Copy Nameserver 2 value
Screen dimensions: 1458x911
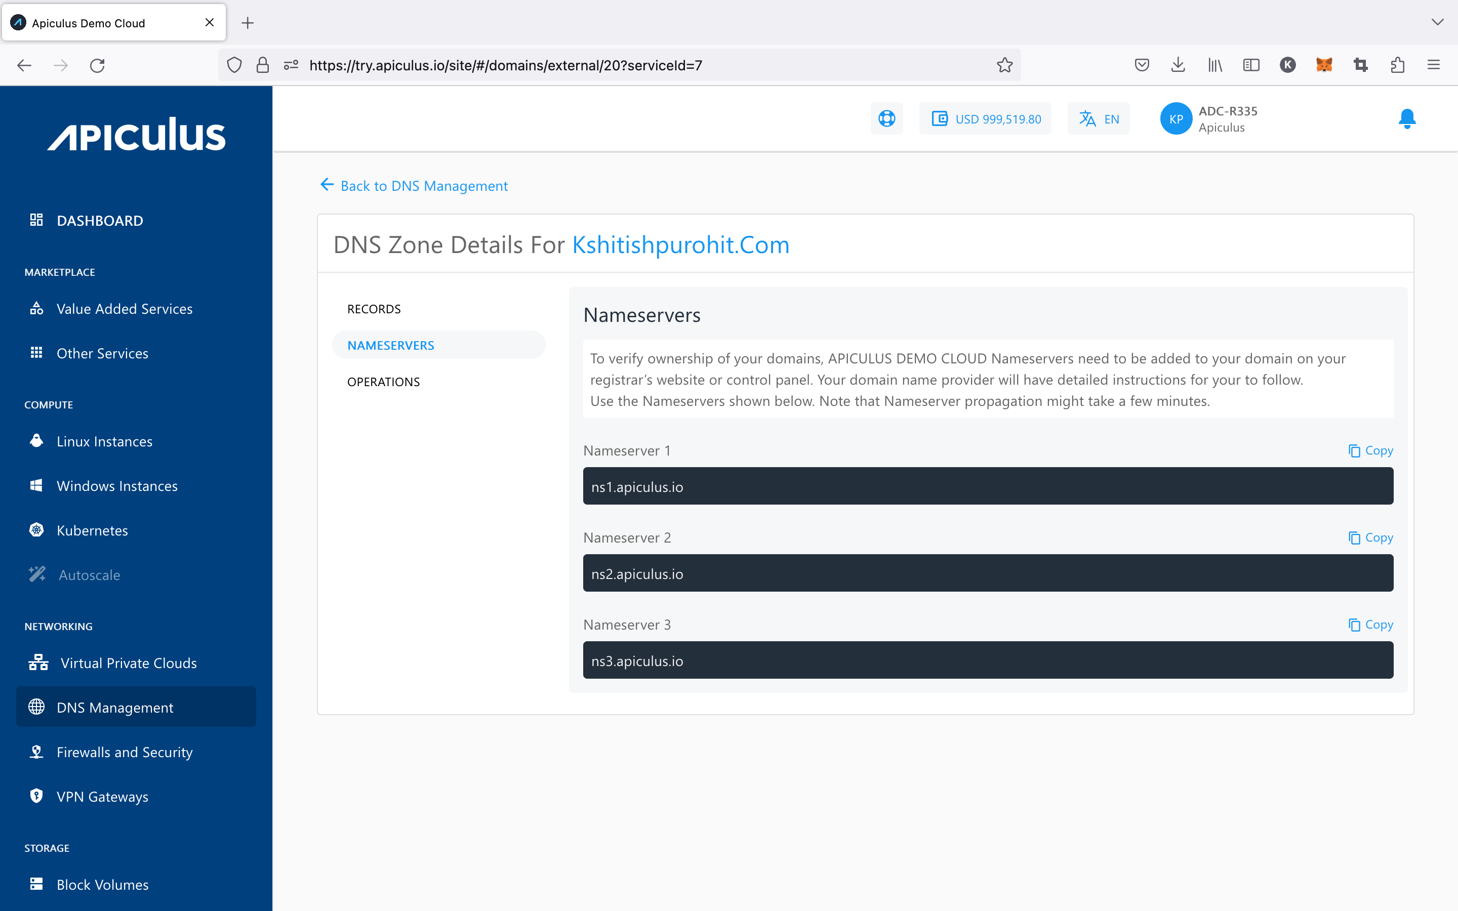tap(1370, 537)
